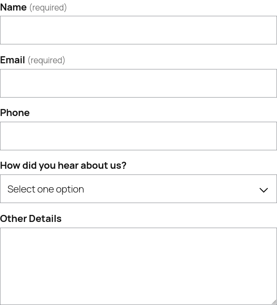Click into the Phone field
The height and width of the screenshot is (305, 277).
pyautogui.click(x=138, y=136)
